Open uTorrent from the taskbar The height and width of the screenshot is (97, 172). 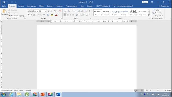[27, 95]
